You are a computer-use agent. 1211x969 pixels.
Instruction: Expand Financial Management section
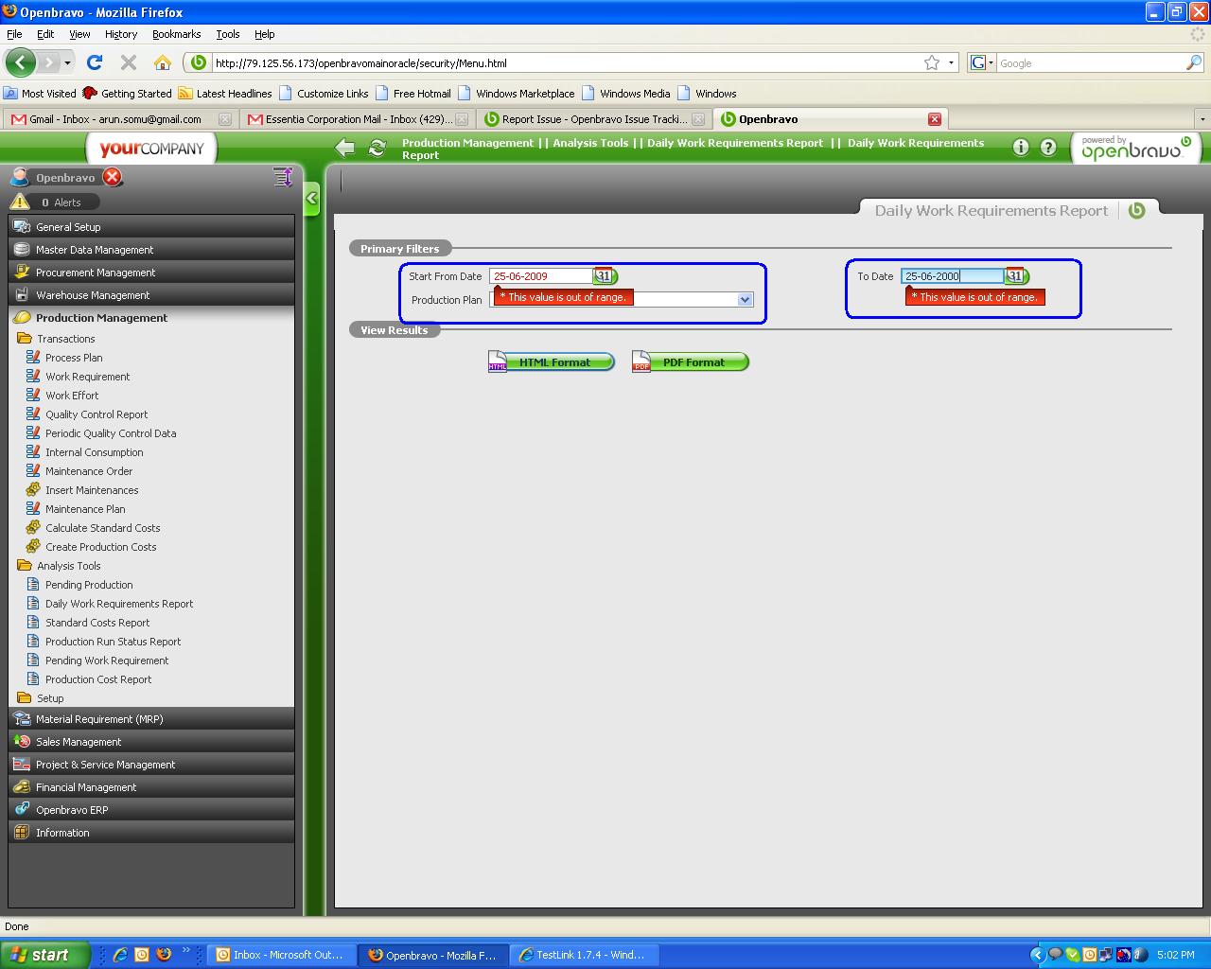click(151, 787)
